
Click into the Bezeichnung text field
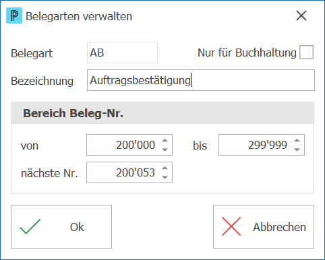point(201,80)
